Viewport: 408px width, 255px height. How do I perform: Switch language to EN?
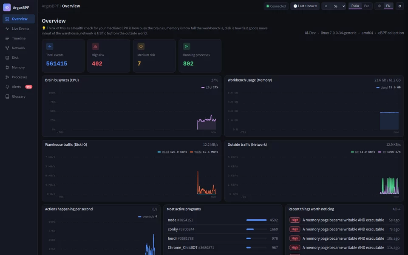[x=388, y=6]
